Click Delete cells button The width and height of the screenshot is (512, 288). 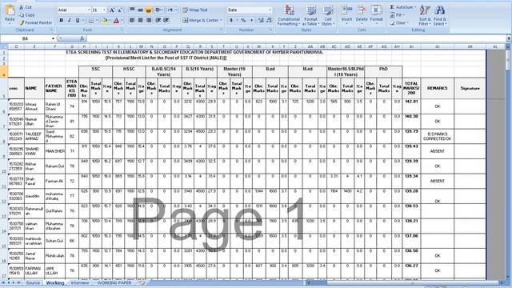pos(362,14)
